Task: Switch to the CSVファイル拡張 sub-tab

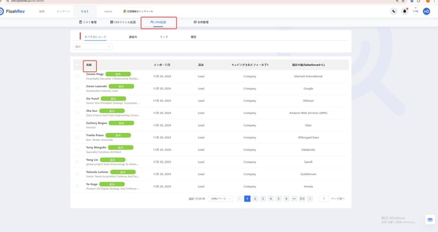Action: pyautogui.click(x=123, y=22)
